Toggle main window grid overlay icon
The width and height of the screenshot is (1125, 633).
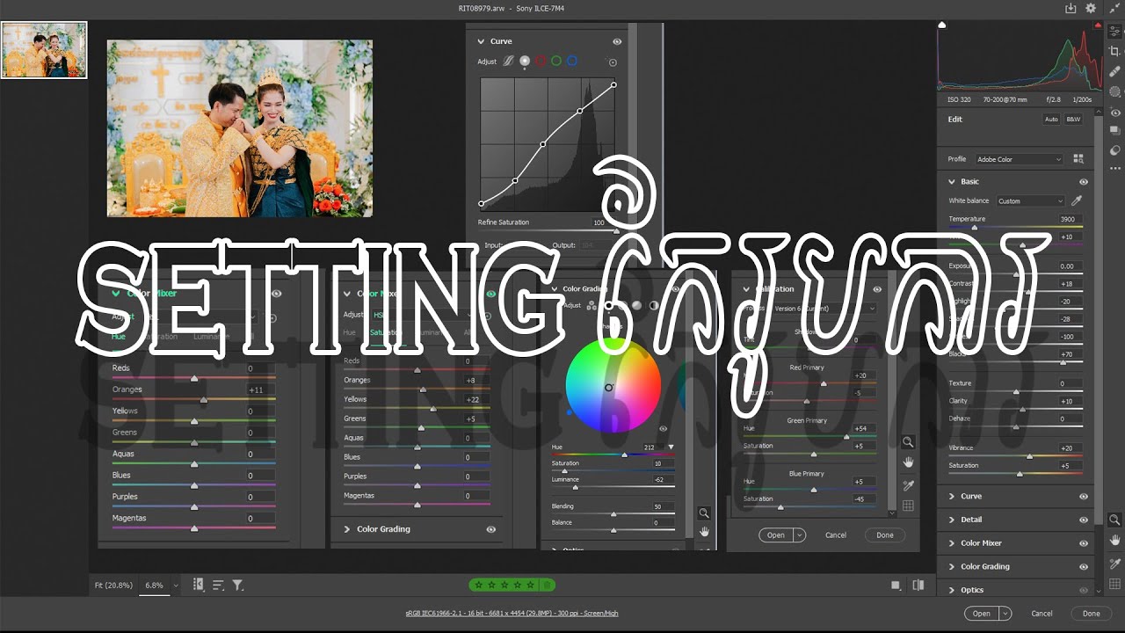tap(1114, 584)
